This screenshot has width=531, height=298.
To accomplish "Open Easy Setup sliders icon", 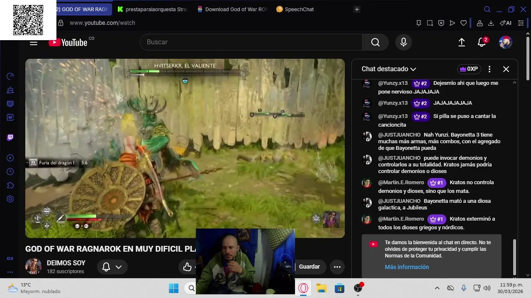I will pyautogui.click(x=521, y=23).
